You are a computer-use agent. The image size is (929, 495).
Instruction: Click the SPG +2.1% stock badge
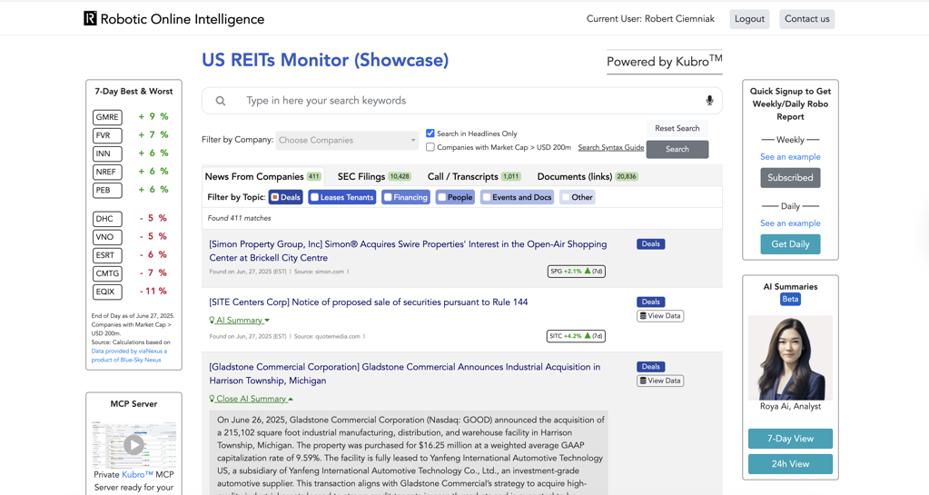[x=577, y=271]
